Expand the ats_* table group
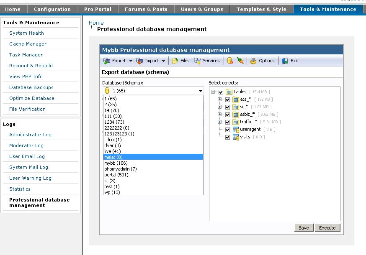 point(220,99)
